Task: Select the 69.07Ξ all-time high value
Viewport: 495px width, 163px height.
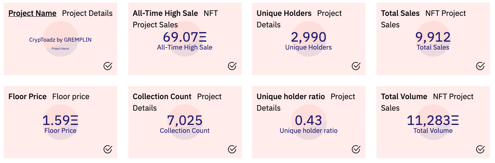Action: click(185, 37)
